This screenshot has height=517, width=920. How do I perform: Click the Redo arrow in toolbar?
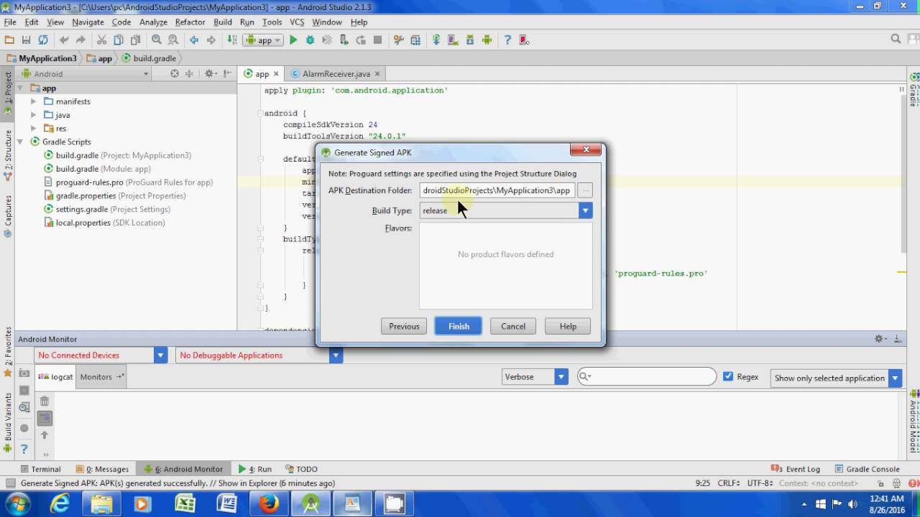[80, 40]
